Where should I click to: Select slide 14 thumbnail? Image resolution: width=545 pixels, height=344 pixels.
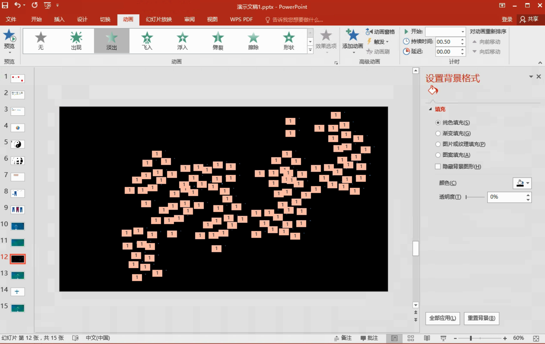click(18, 292)
